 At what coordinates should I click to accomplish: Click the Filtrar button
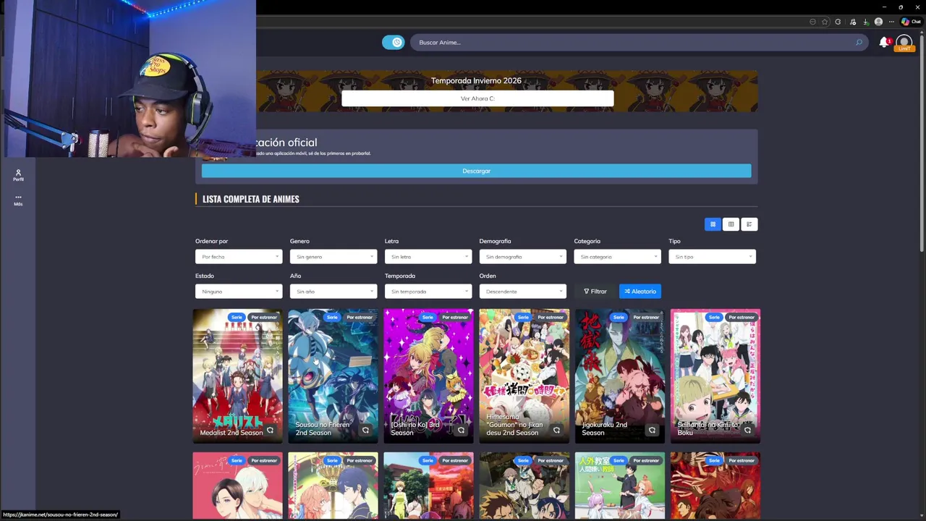(x=595, y=292)
